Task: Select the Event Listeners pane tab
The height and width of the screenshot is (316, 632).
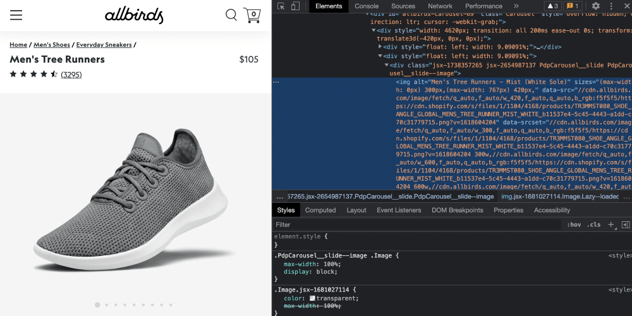Action: pyautogui.click(x=399, y=210)
